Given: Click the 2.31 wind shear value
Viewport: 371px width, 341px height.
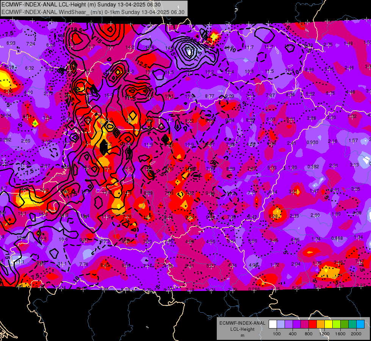Looking at the screenshot, I should [x=333, y=166].
